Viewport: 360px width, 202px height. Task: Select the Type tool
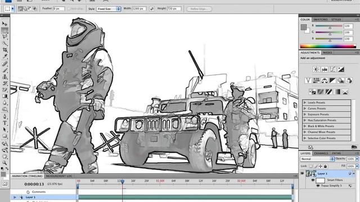[x=4, y=123]
